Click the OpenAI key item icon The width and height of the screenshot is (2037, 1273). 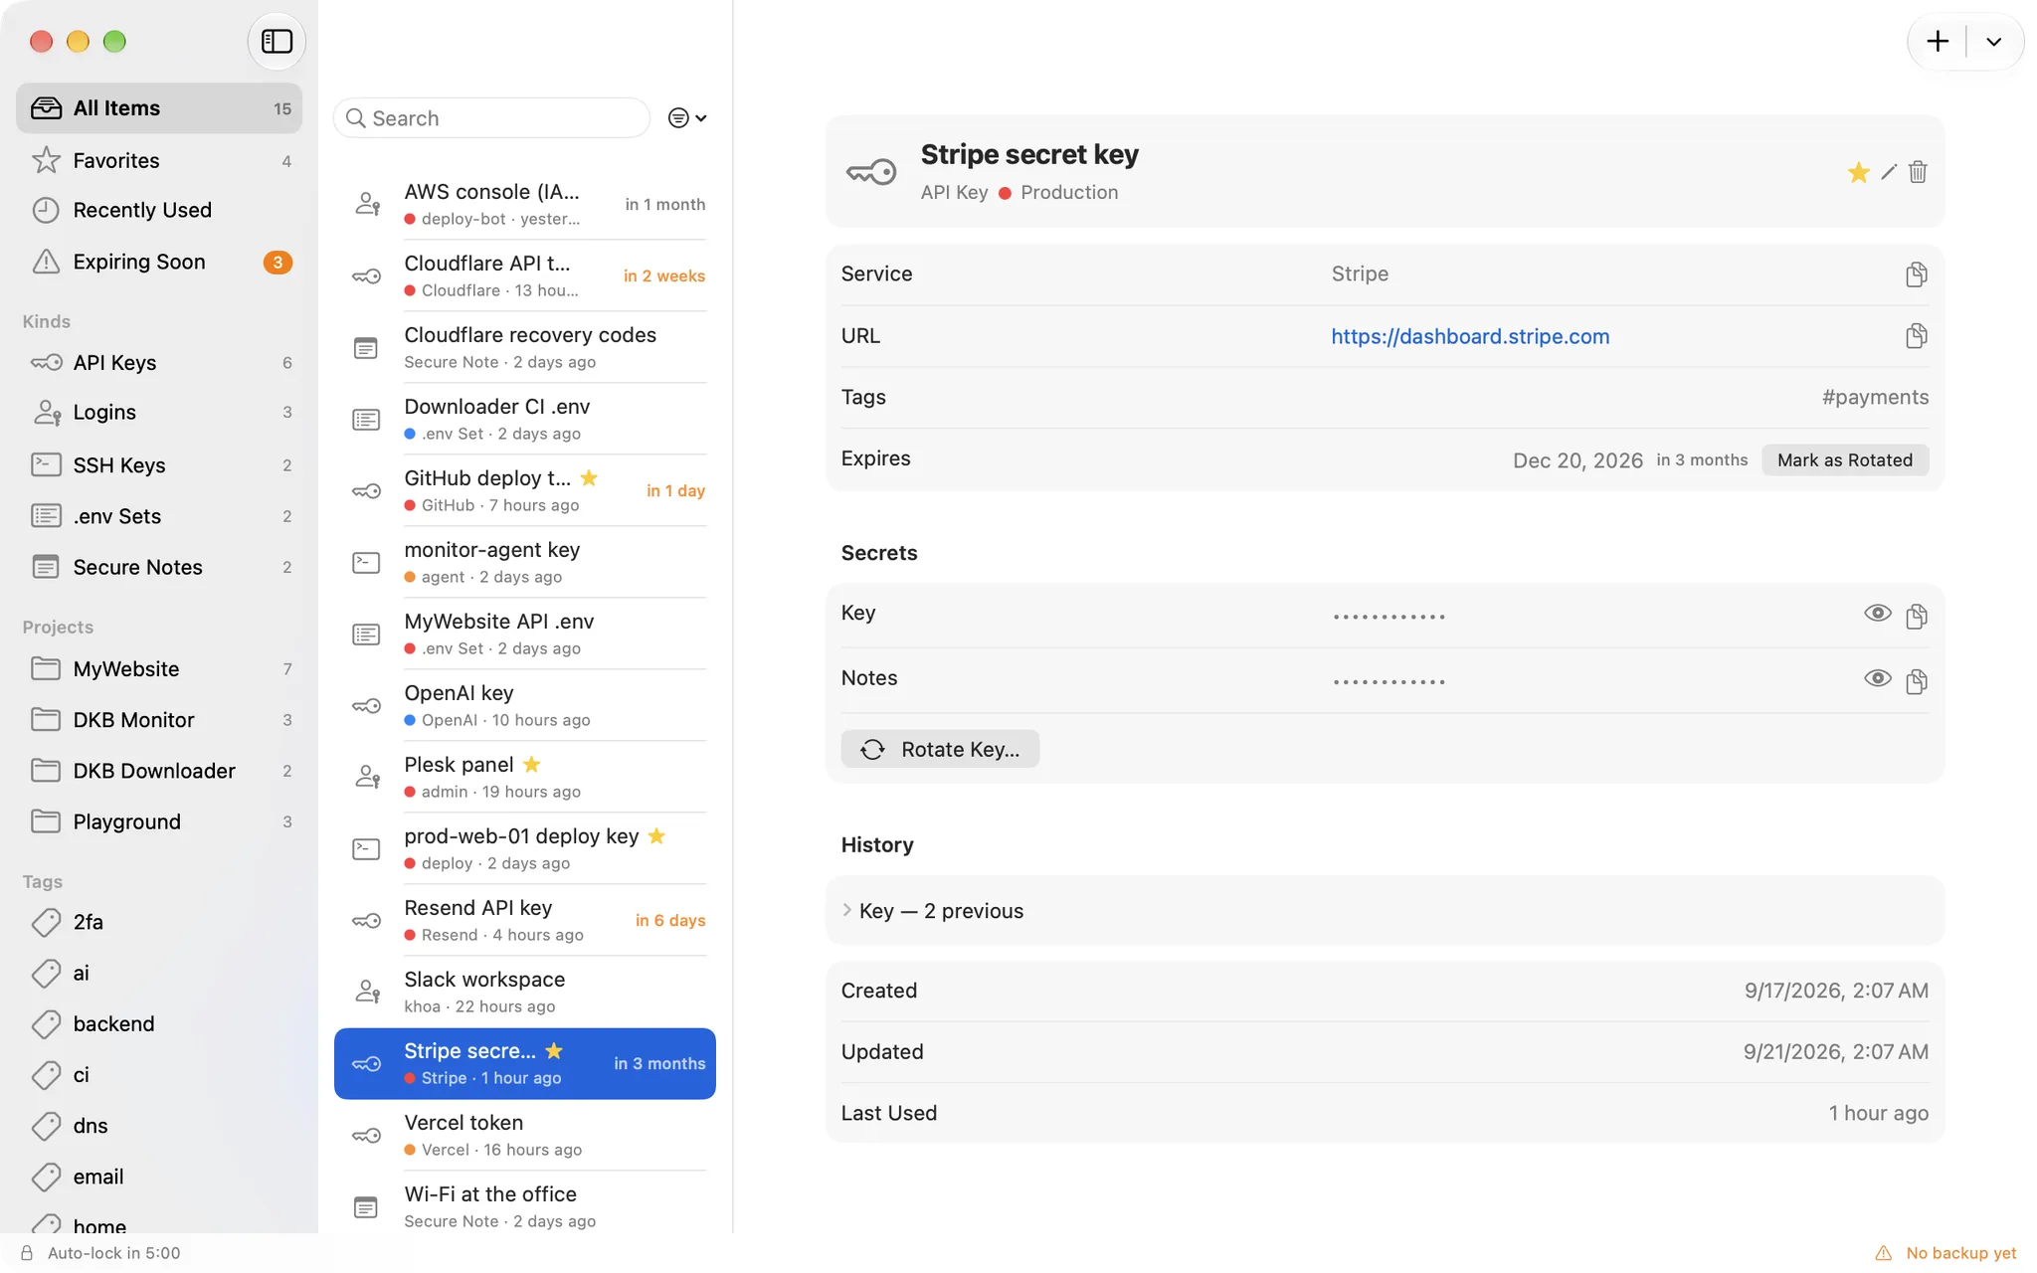point(366,706)
